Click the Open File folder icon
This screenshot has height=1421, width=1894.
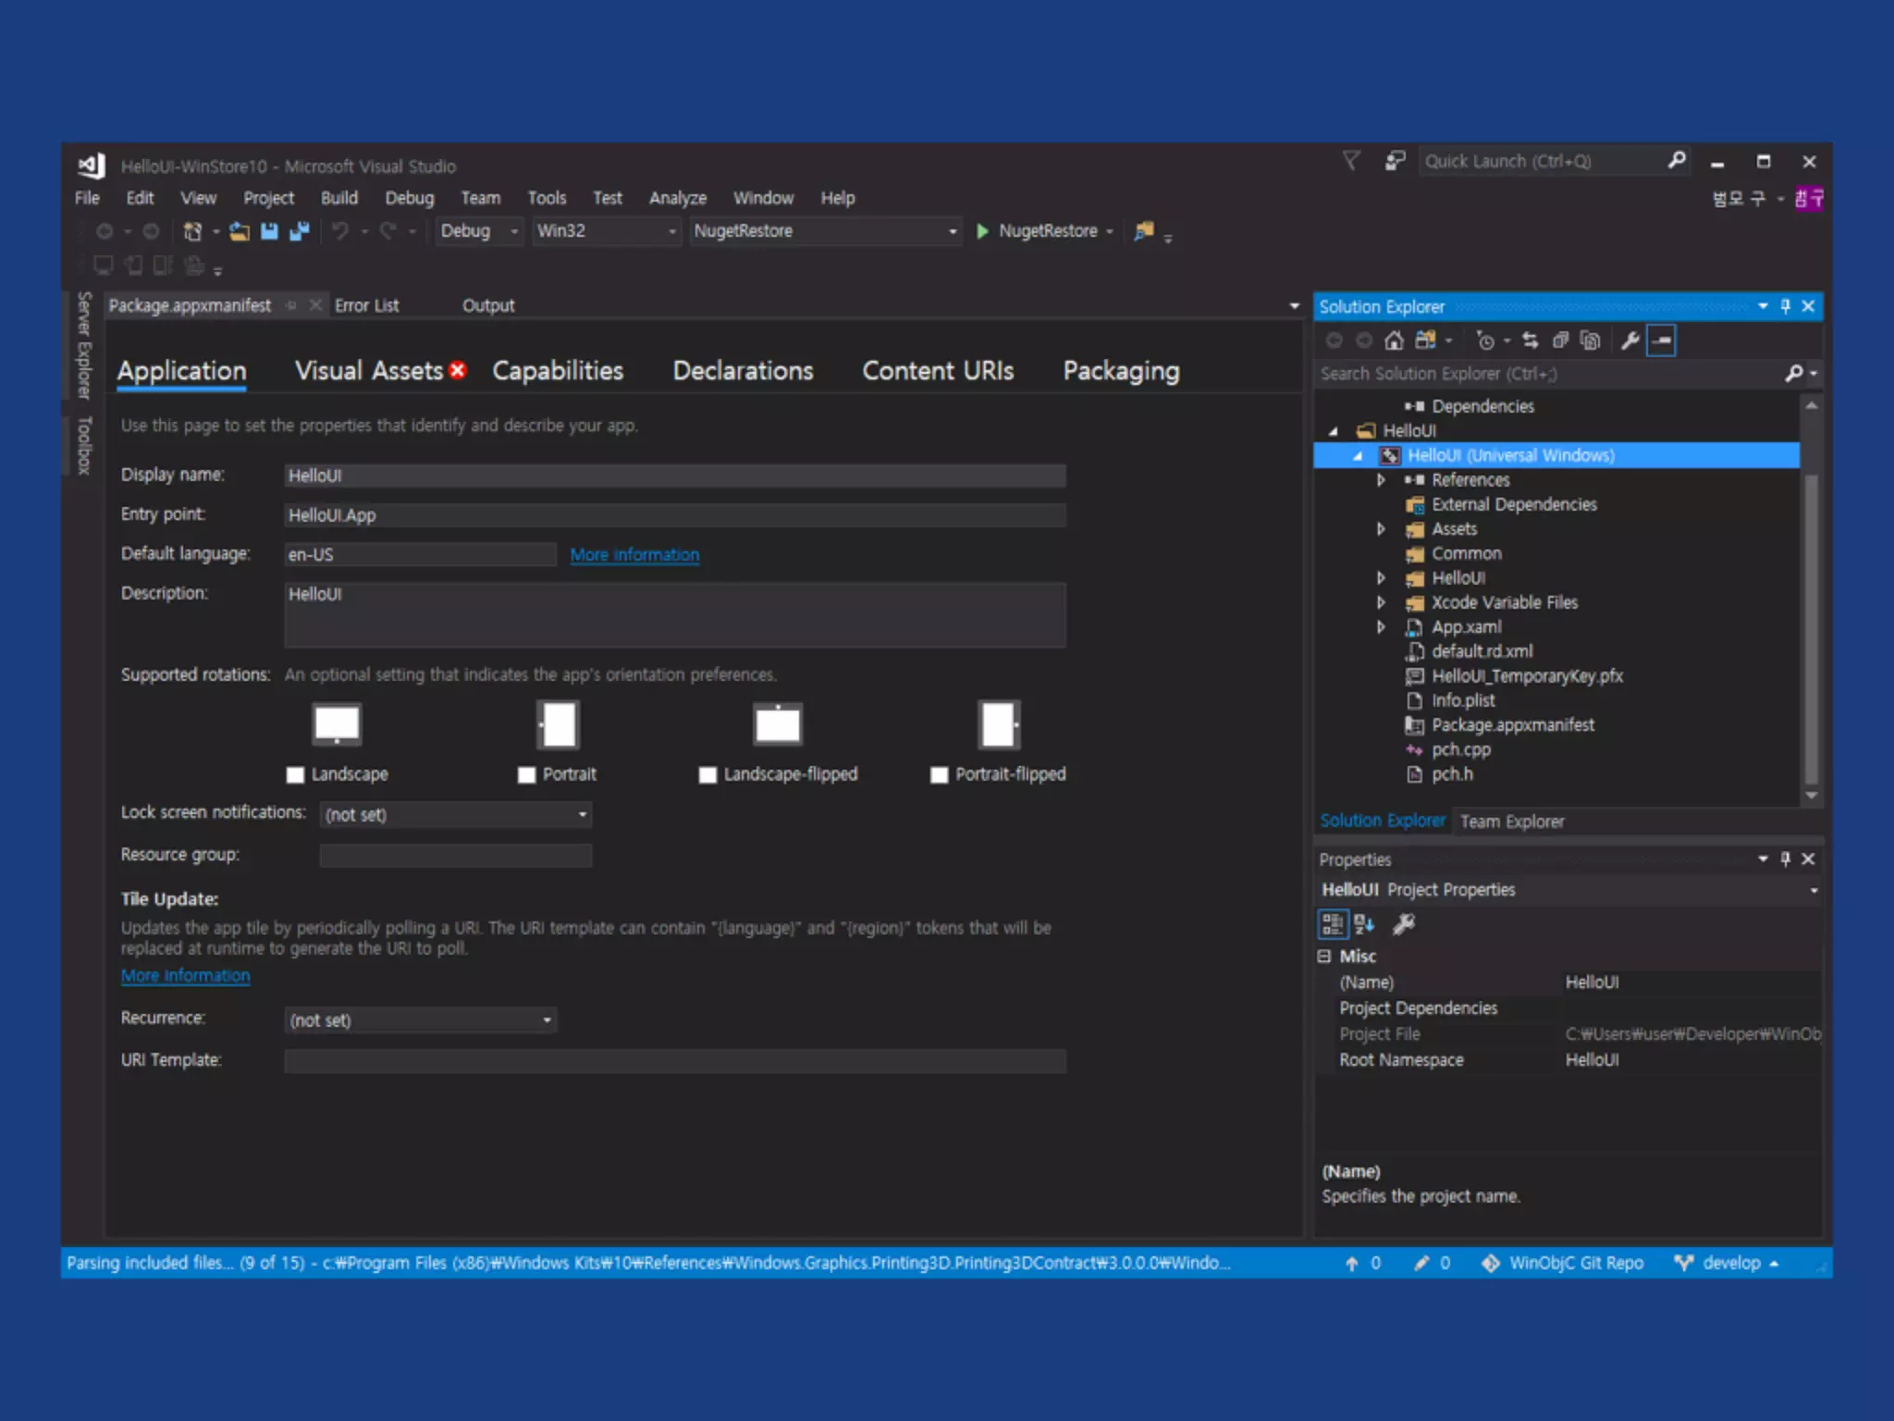coord(240,231)
